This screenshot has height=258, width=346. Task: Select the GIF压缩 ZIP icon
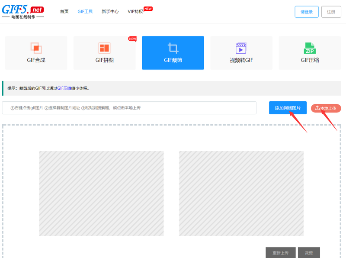[310, 48]
